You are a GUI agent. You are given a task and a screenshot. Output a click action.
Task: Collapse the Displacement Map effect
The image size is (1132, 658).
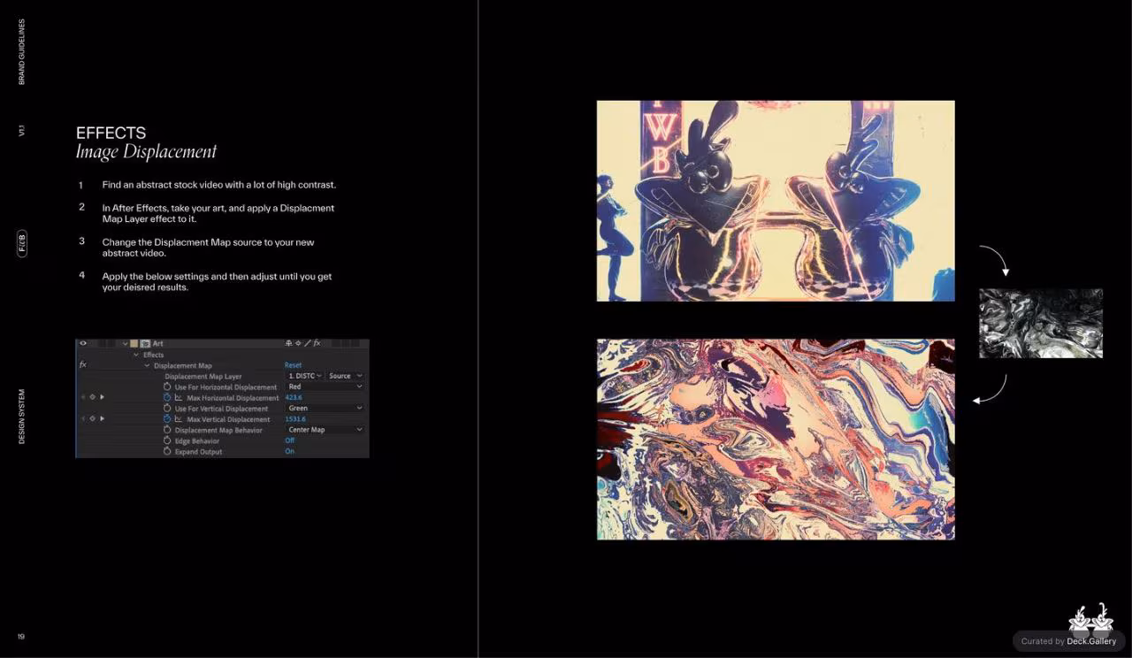point(147,365)
